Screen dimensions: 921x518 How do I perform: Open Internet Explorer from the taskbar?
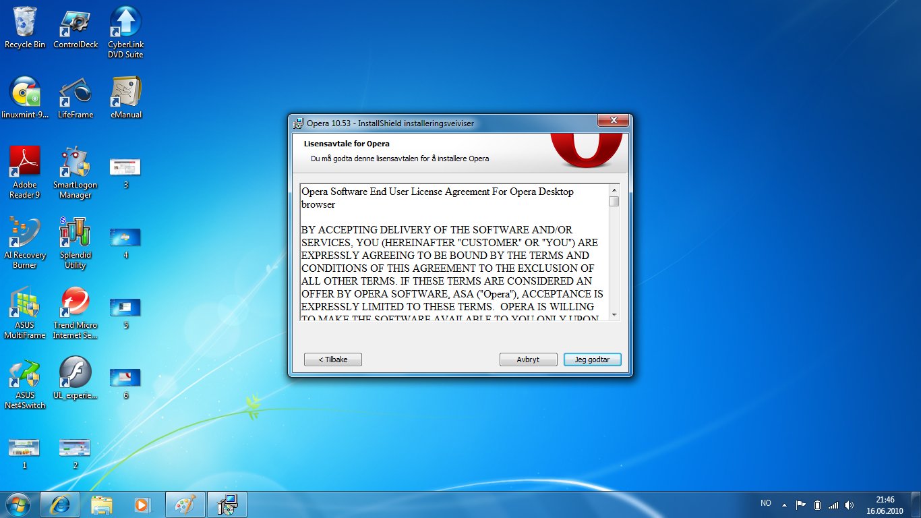60,505
